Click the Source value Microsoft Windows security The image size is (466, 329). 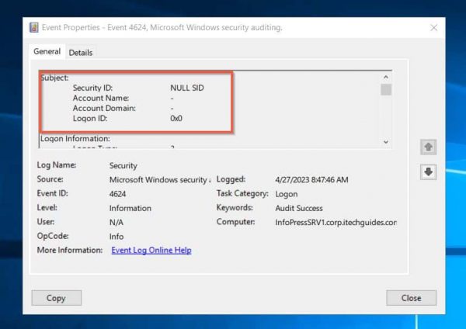tap(160, 180)
